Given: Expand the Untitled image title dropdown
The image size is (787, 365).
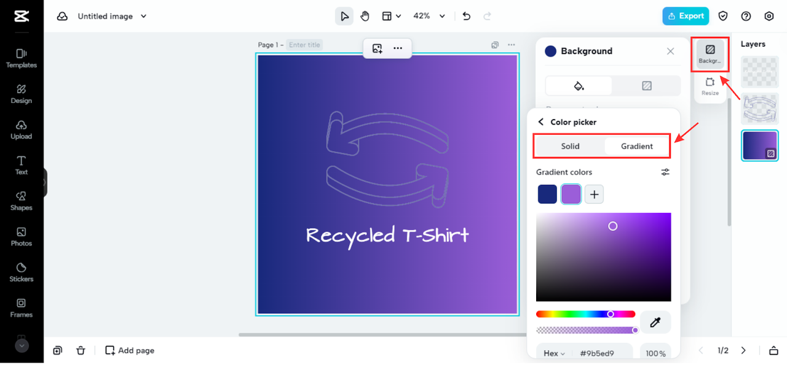Looking at the screenshot, I should click(143, 17).
